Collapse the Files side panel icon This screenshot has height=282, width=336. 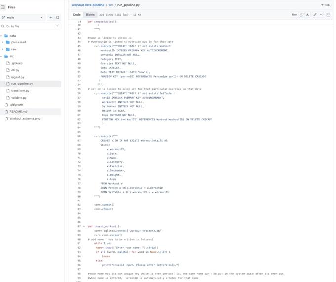pyautogui.click(x=3, y=7)
